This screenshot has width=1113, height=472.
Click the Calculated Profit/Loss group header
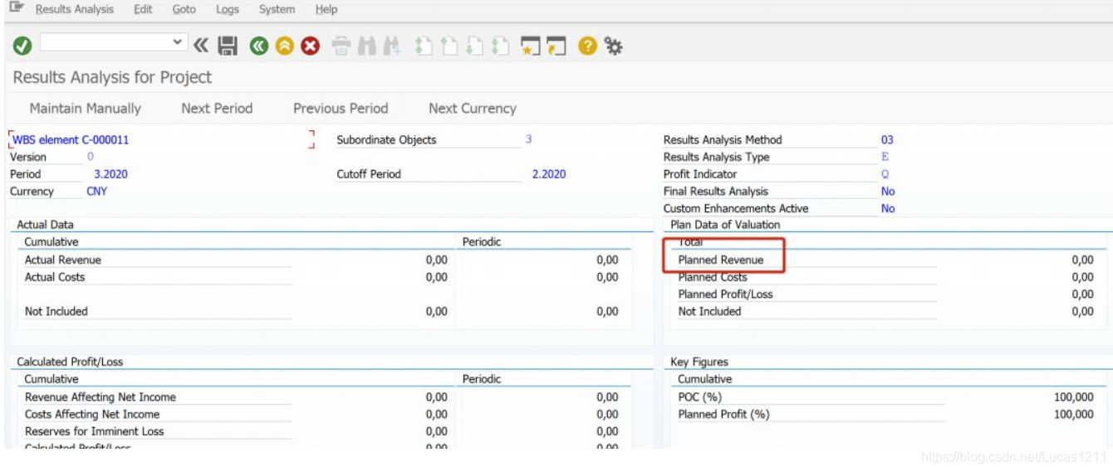click(x=70, y=362)
